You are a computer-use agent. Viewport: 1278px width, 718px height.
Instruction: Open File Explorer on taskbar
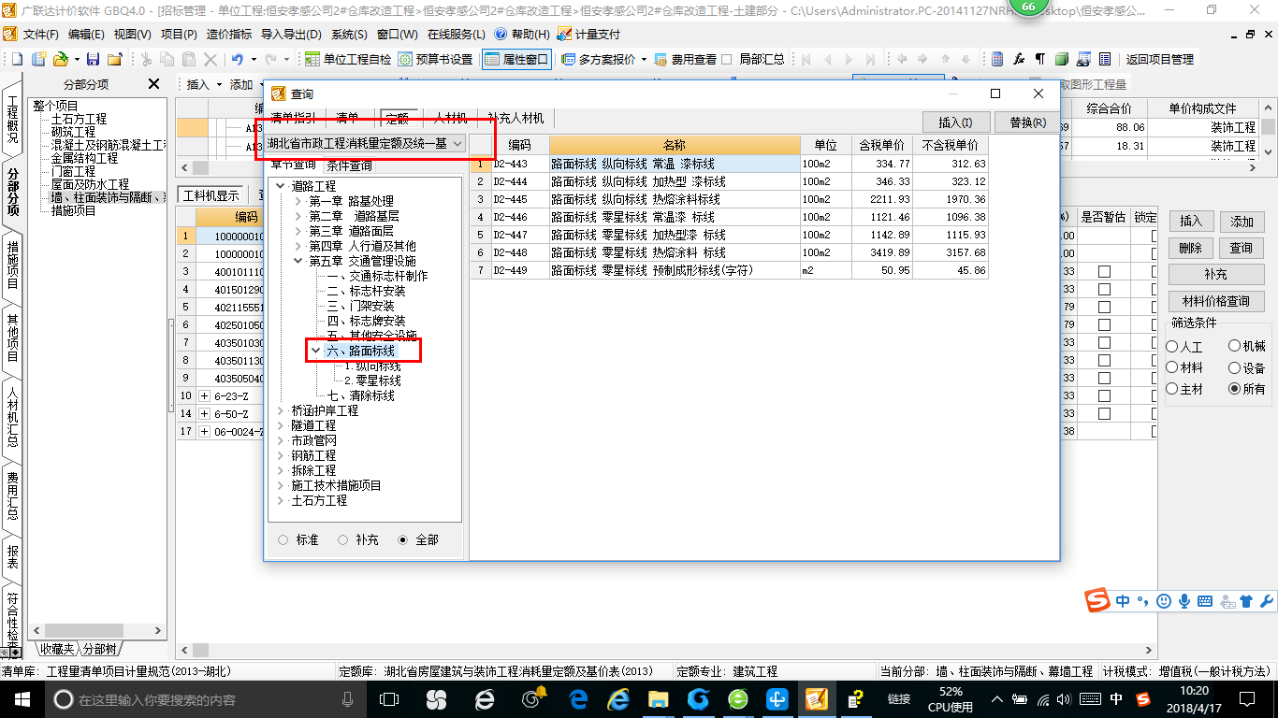(659, 698)
